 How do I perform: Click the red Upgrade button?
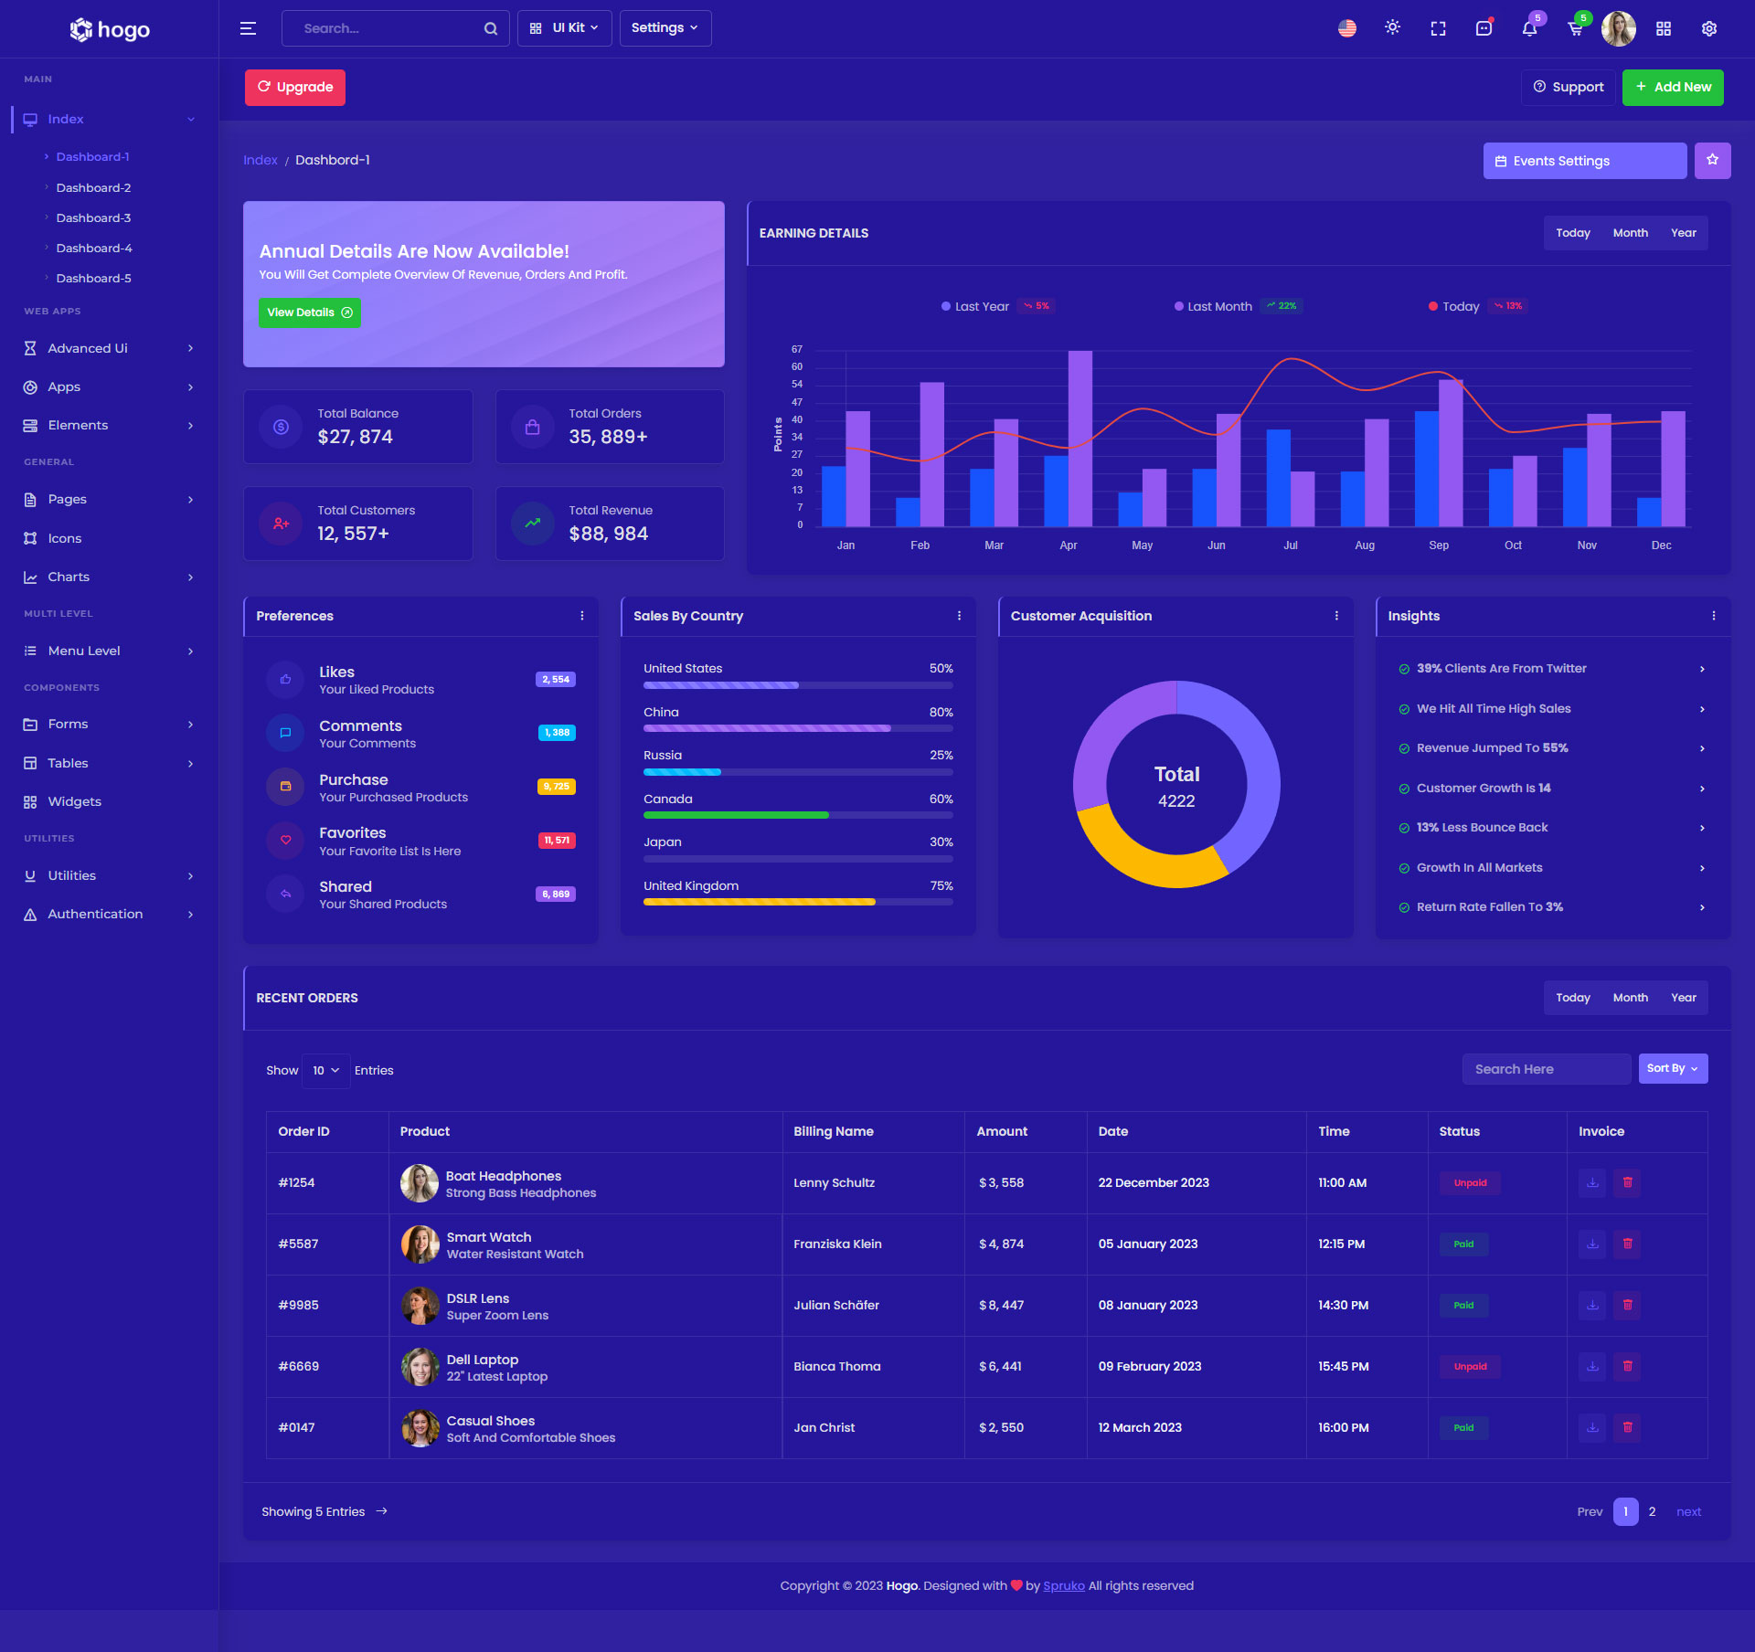point(294,87)
